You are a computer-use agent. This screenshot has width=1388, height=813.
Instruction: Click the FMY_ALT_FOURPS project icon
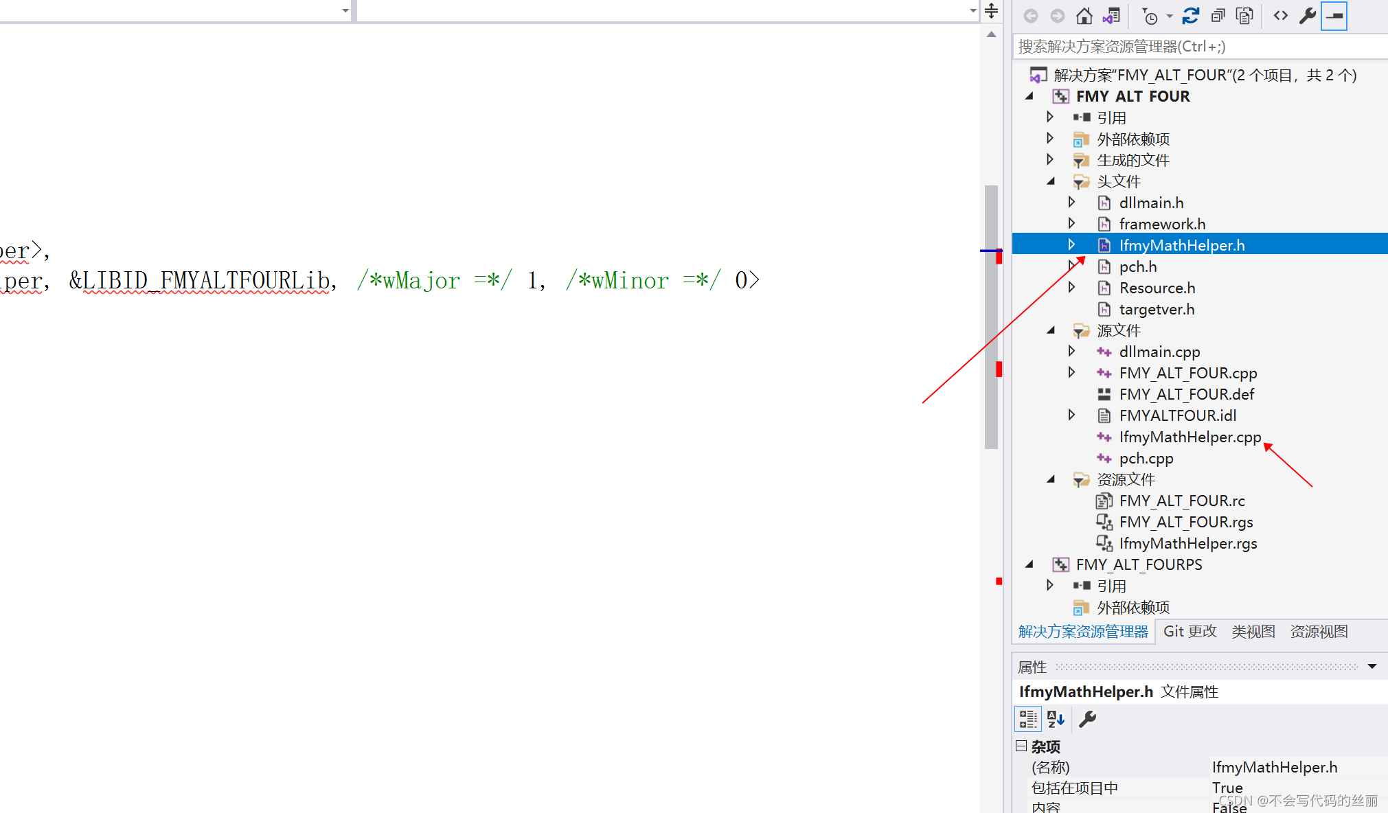[1061, 564]
